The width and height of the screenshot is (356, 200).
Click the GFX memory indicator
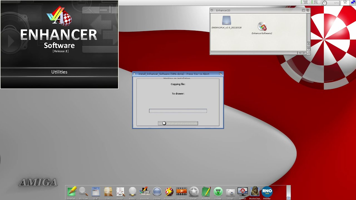click(x=316, y=2)
